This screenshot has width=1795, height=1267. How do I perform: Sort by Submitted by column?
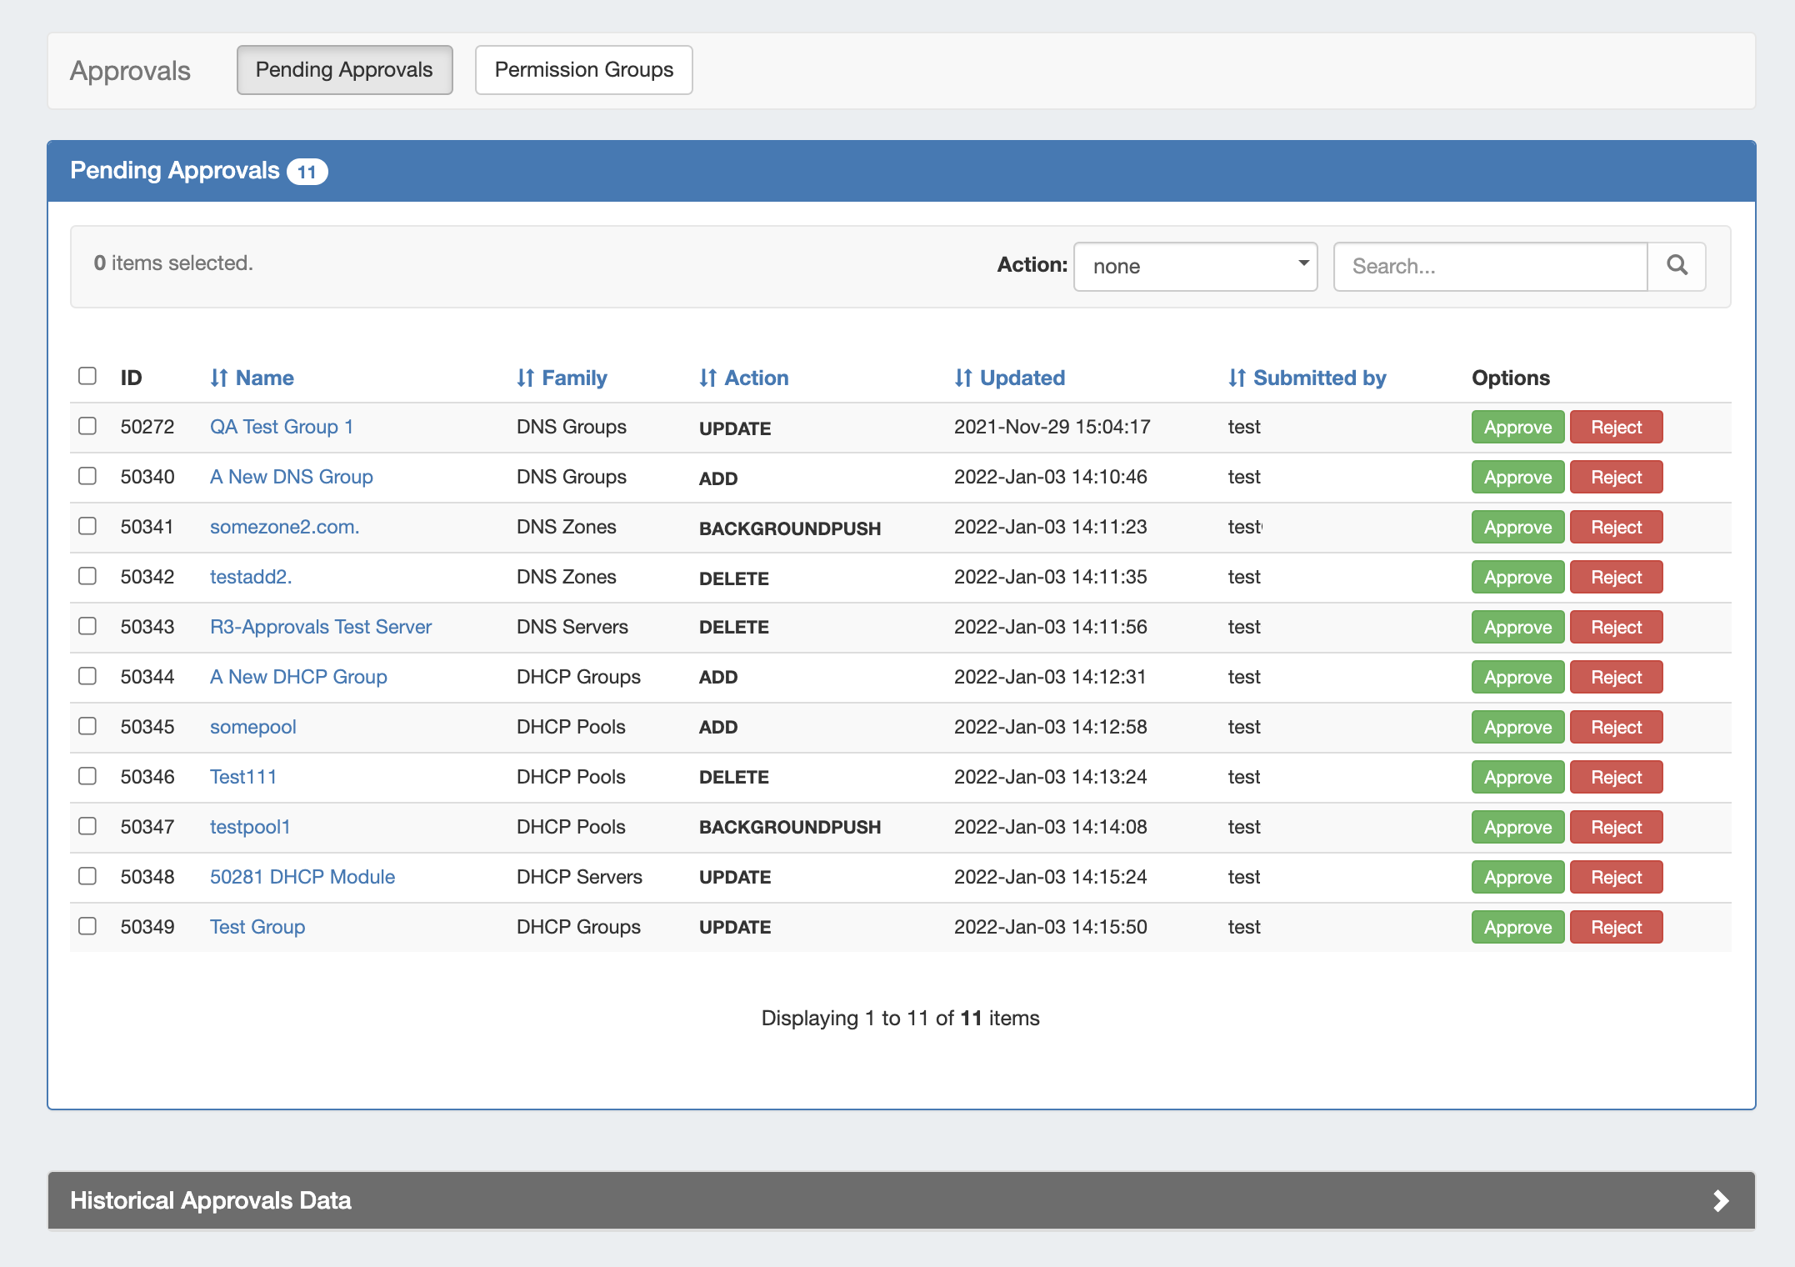click(1307, 378)
